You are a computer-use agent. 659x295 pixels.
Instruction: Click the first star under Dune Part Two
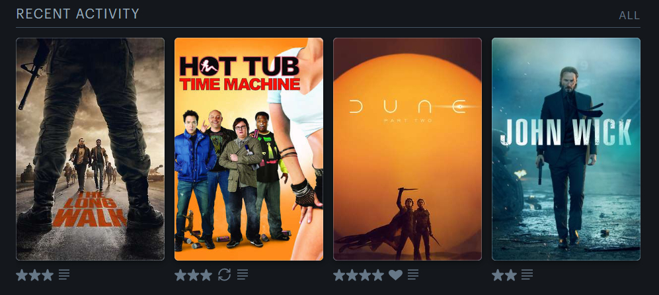tap(340, 274)
